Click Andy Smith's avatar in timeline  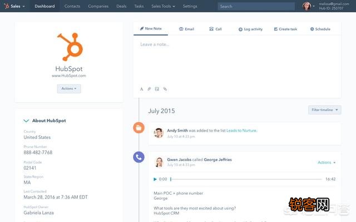(159, 133)
